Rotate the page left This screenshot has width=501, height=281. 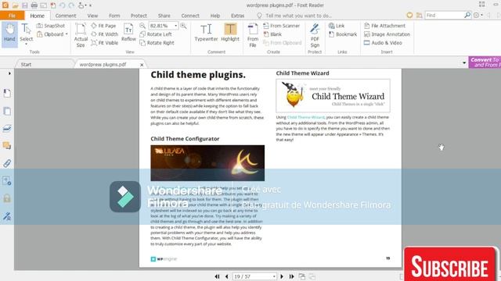[x=156, y=34]
